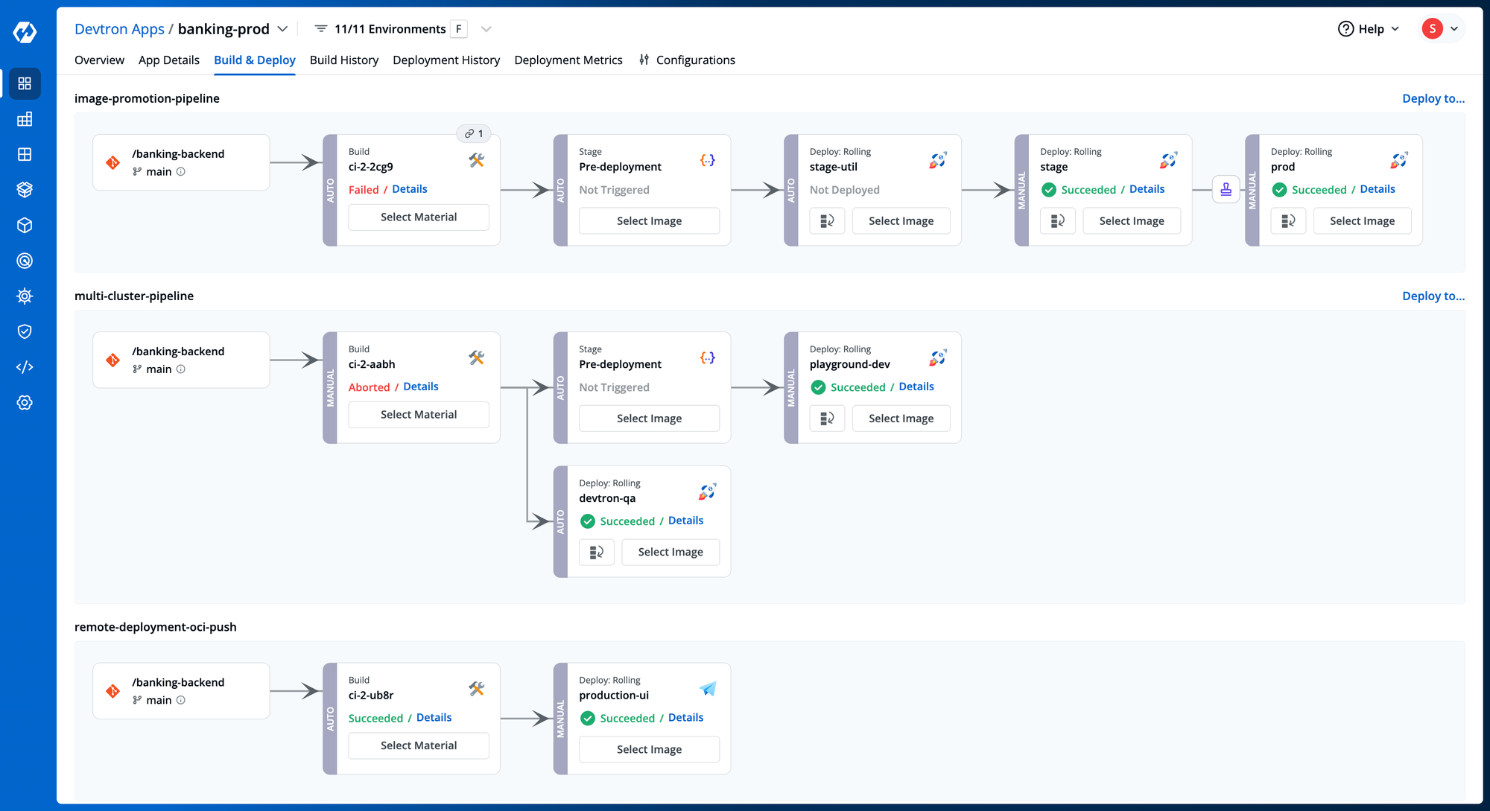Open the chart store layered-cube icon
Viewport: 1490px width, 811px height.
tap(25, 190)
